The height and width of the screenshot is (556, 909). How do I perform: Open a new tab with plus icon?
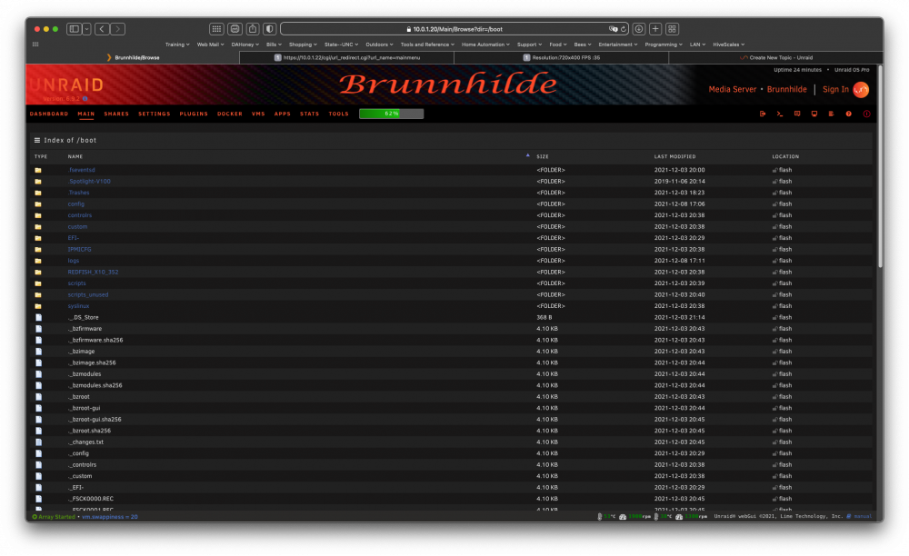coord(655,29)
